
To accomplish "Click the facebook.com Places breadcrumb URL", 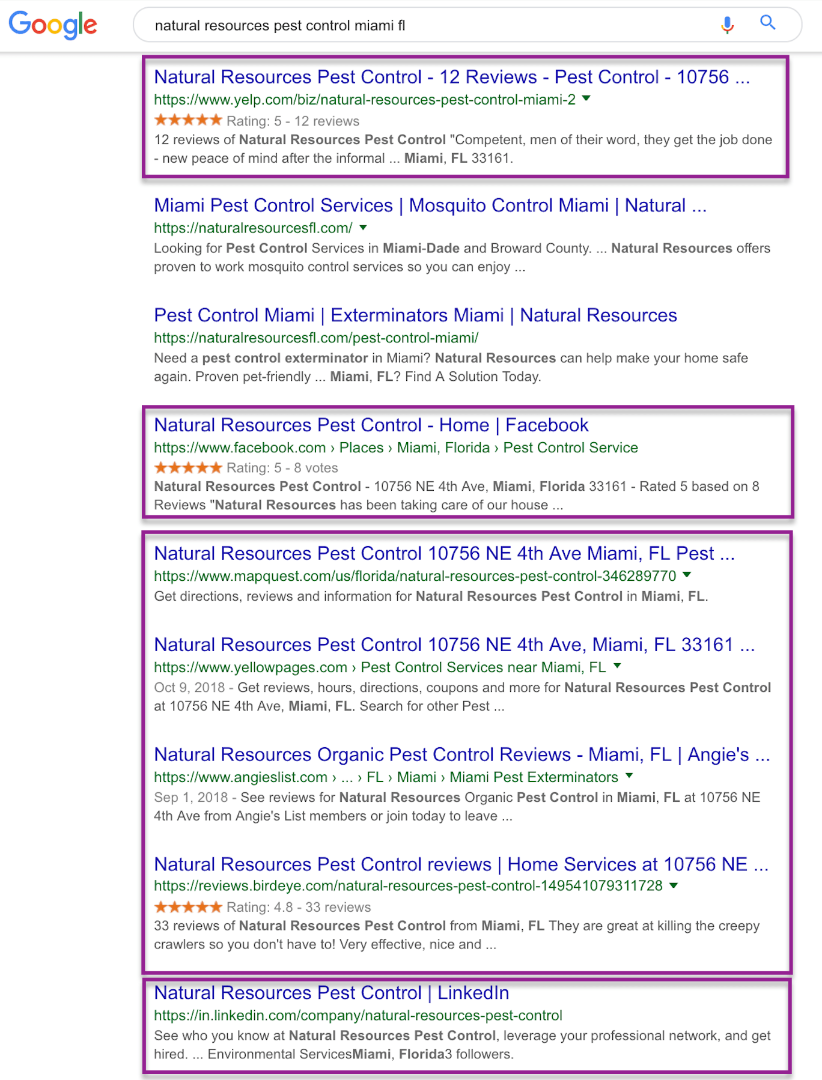I will click(396, 448).
